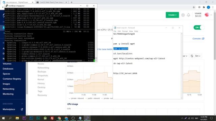This screenshot has width=216, height=121.
Task: Open Notepad Format menu
Action: click(125, 31)
